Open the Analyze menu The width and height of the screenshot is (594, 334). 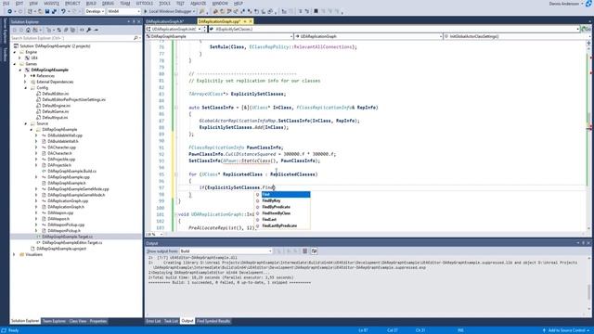coord(198,4)
